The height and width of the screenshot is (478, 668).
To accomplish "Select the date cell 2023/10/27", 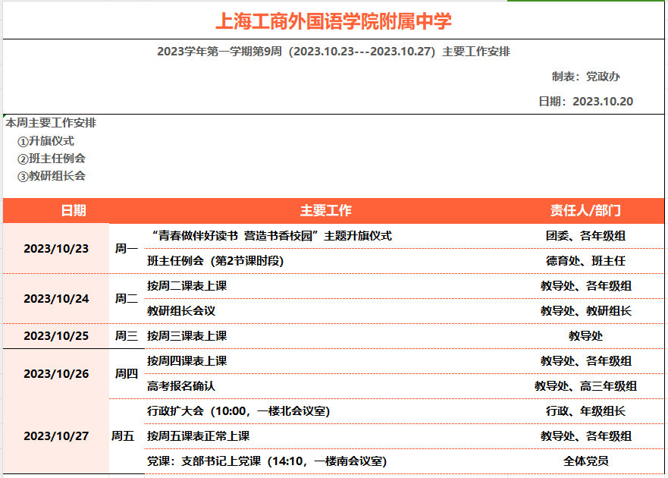I will [x=56, y=436].
